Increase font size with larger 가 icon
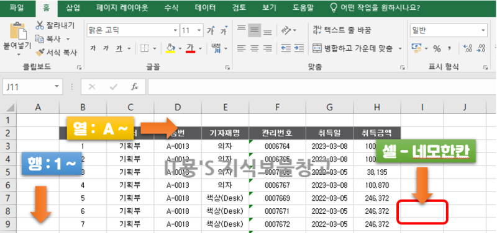Image resolution: width=497 pixels, height=233 pixels. point(211,30)
